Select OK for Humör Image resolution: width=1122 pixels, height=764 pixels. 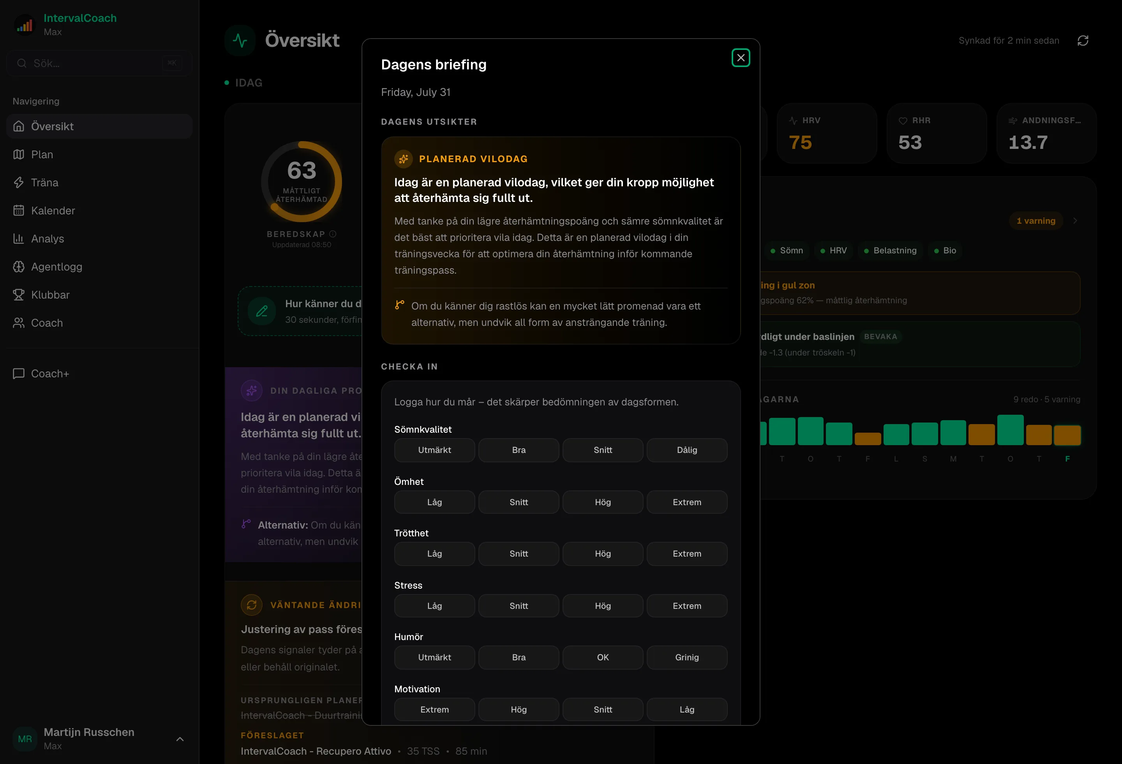tap(603, 658)
